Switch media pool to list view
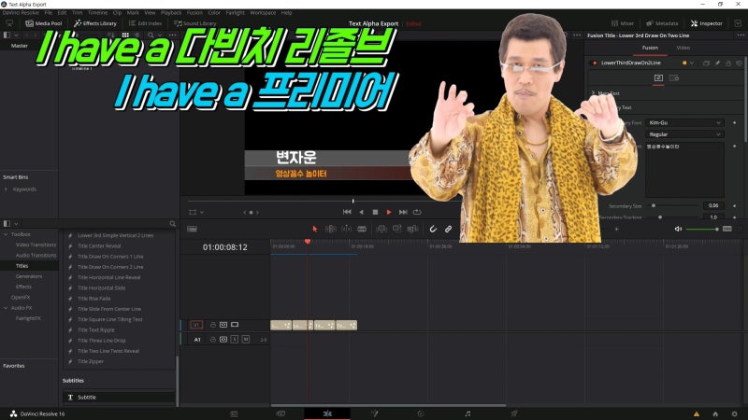 pyautogui.click(x=137, y=35)
